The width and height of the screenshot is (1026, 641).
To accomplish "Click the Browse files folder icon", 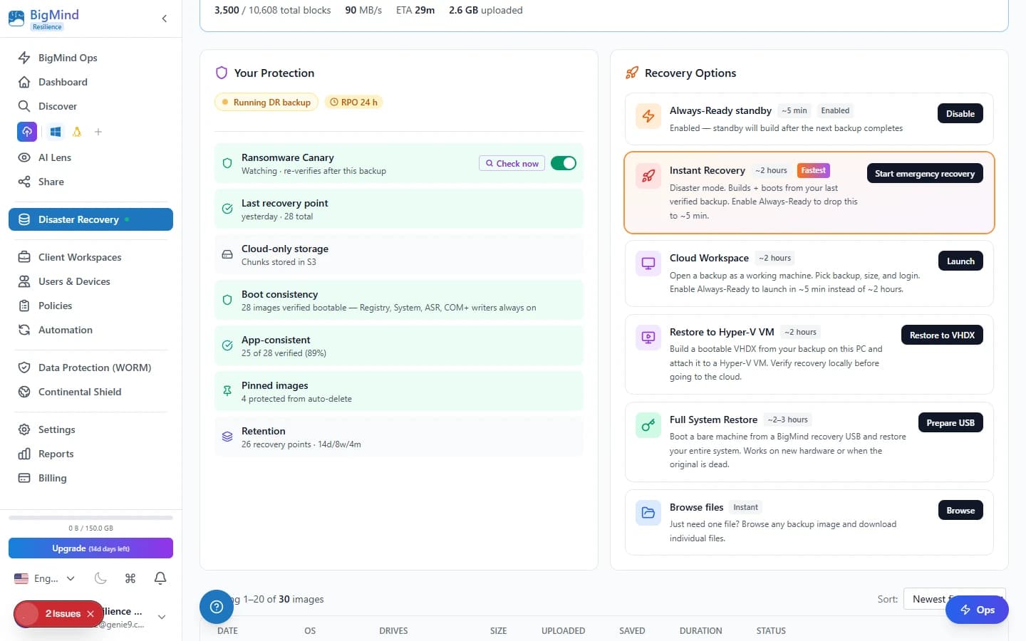I will pyautogui.click(x=648, y=513).
